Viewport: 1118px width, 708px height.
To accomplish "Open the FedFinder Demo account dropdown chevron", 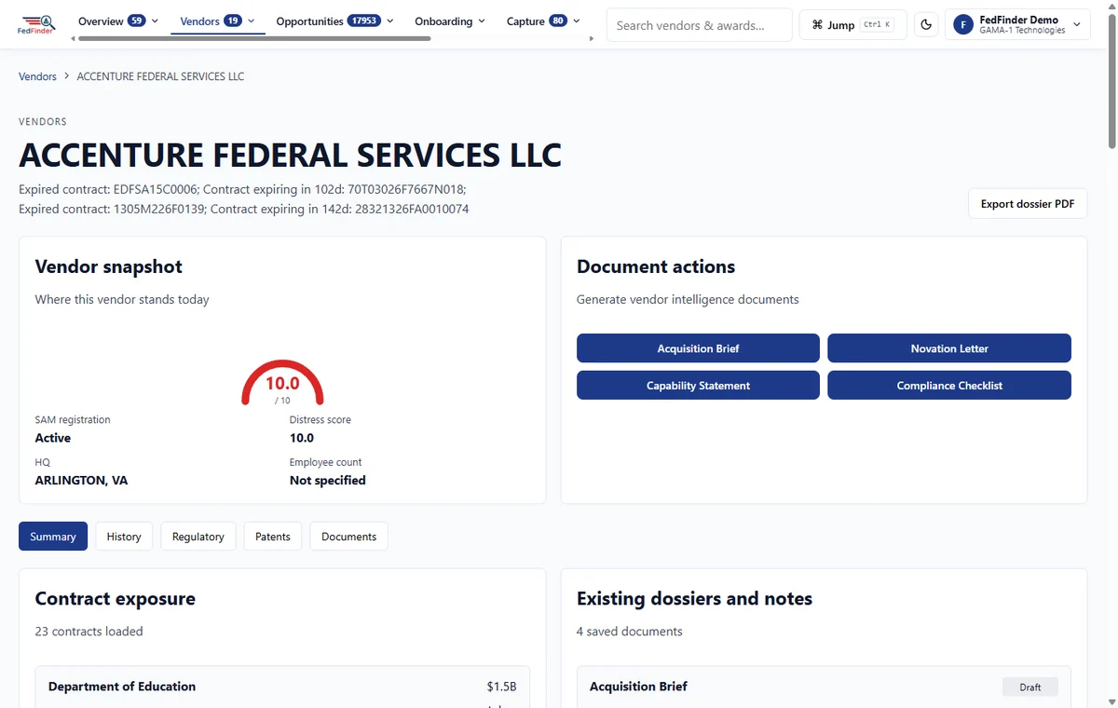I will pos(1077,25).
